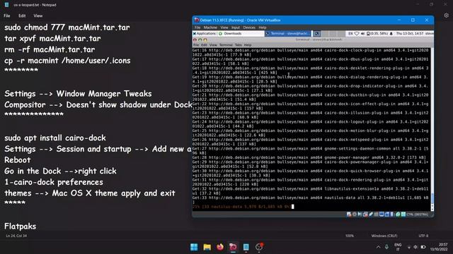Viewport: 453px width, 254px height.
Task: Click ENG language indicator in tray
Action: pos(398,247)
